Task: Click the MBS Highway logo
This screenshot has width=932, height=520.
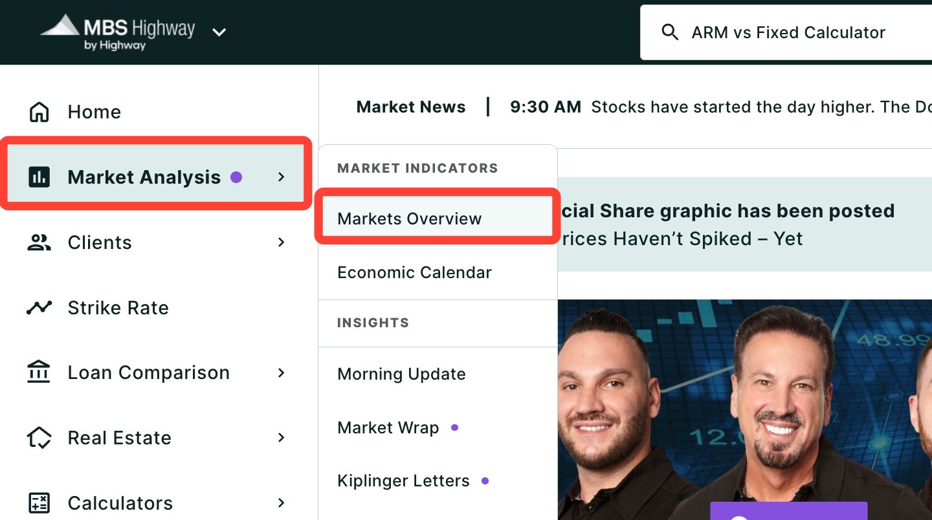Action: [x=117, y=32]
